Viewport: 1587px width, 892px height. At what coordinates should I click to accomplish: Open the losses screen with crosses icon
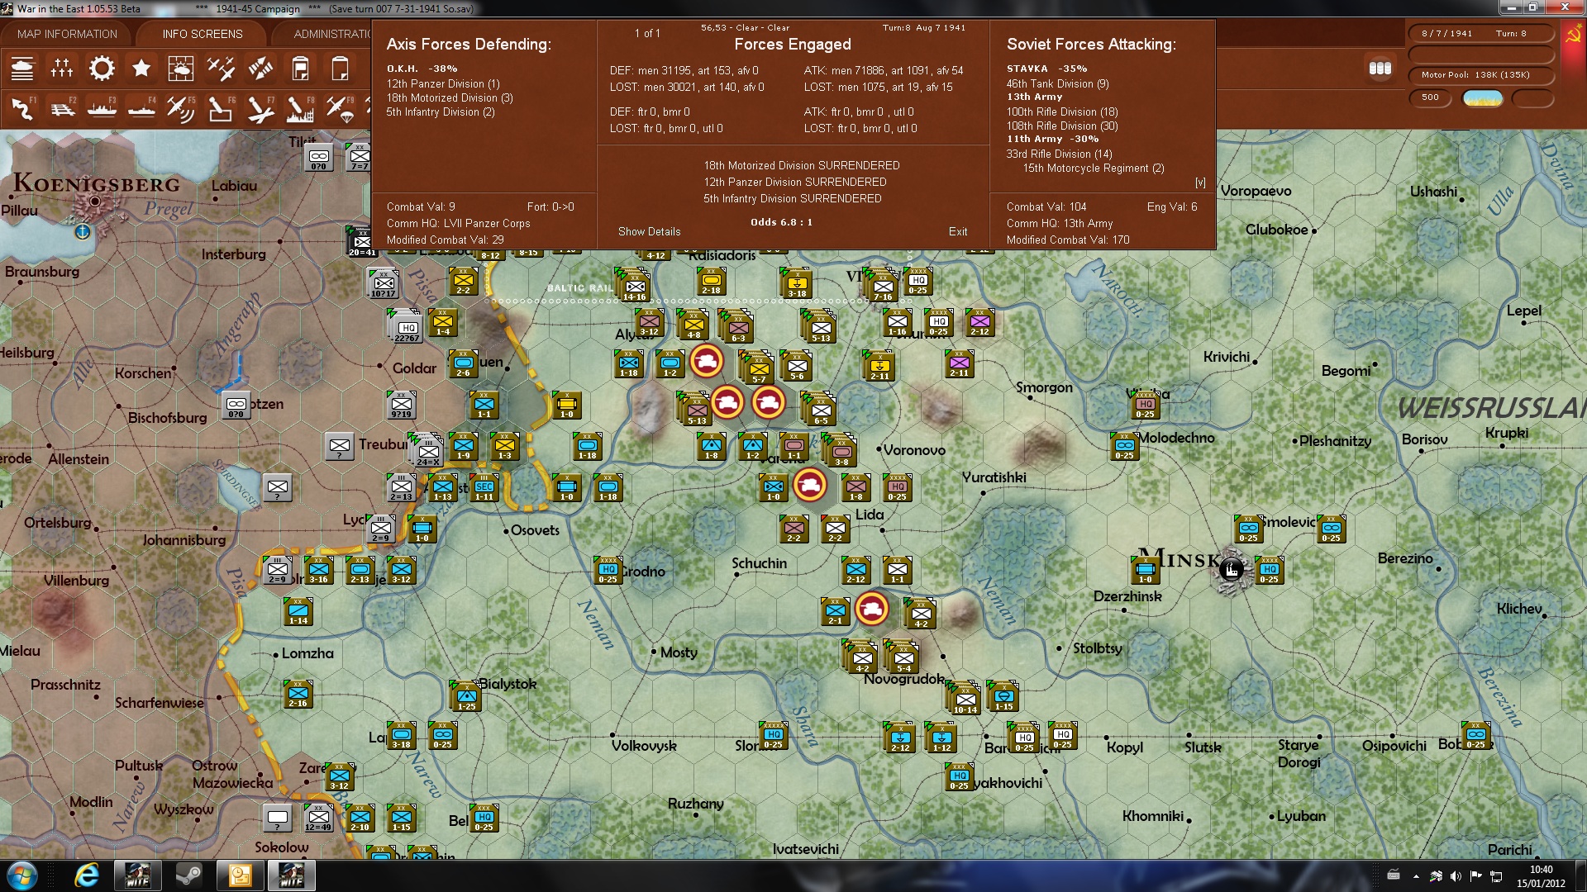click(x=62, y=69)
